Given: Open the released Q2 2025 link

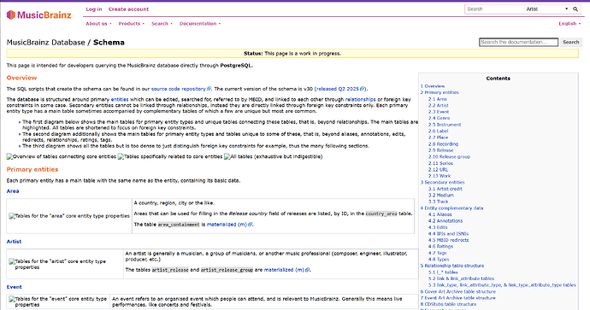Looking at the screenshot, I should tap(340, 89).
